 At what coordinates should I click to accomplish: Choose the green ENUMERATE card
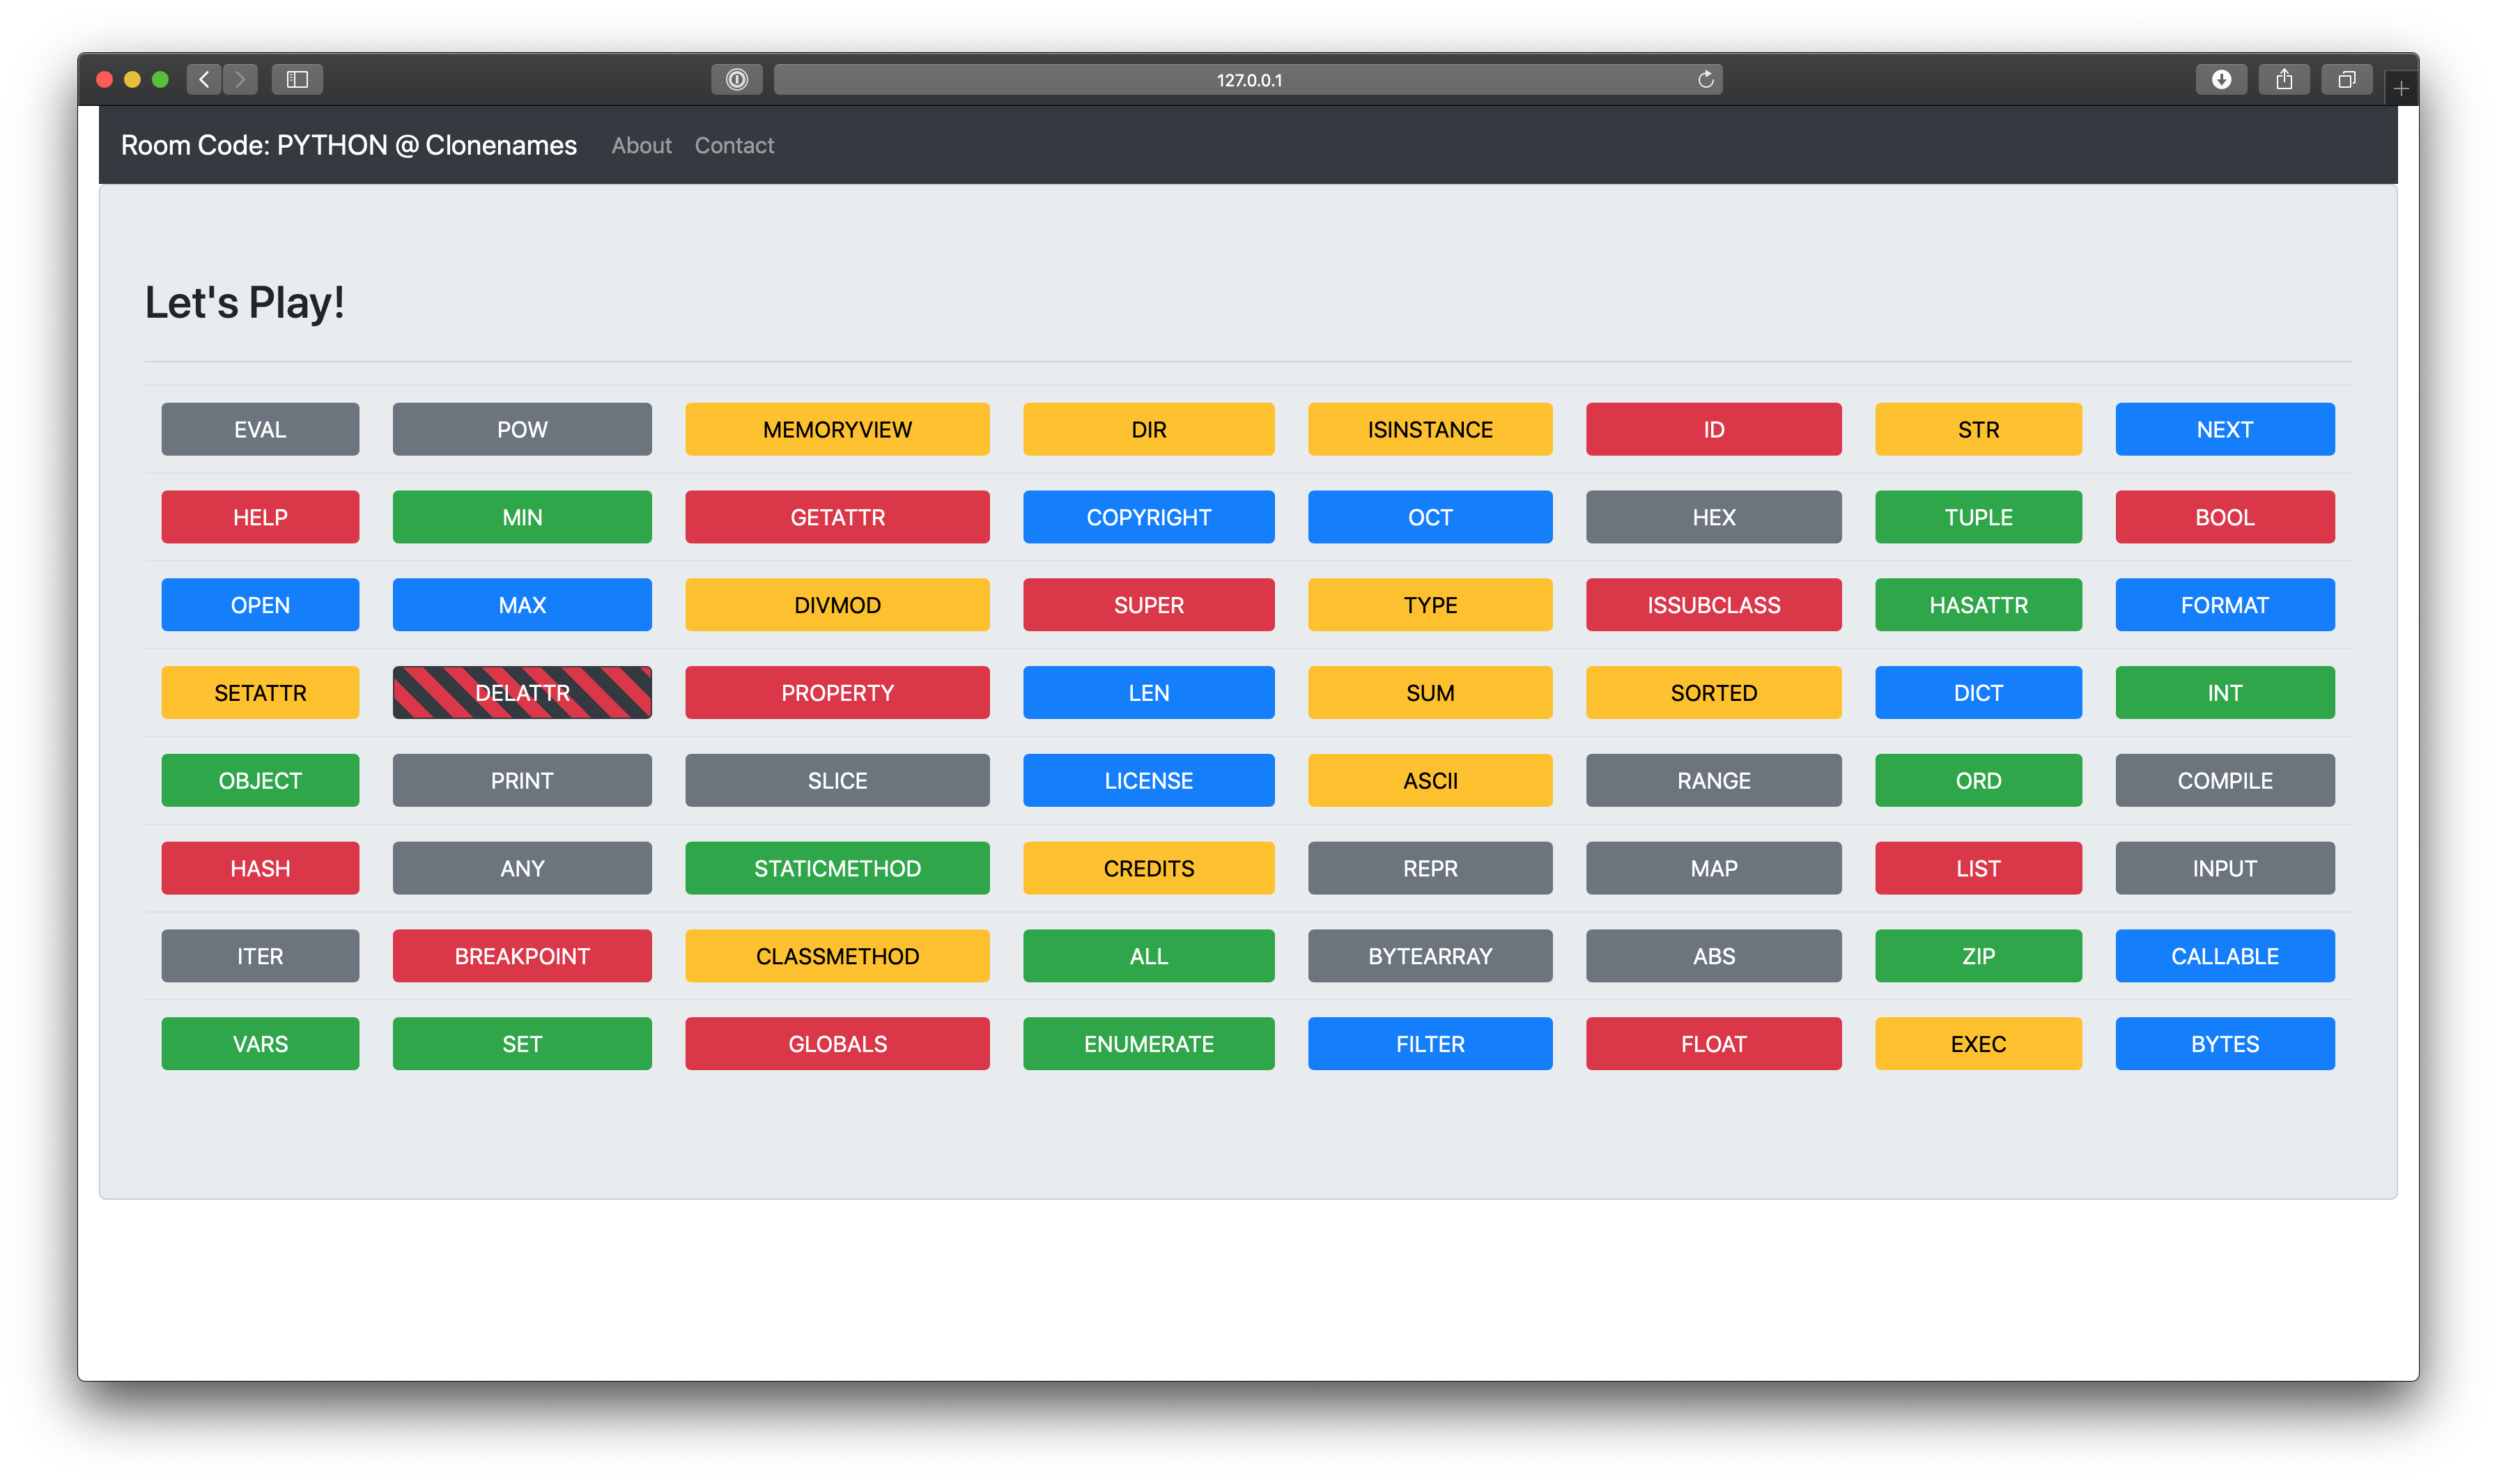tap(1148, 1044)
